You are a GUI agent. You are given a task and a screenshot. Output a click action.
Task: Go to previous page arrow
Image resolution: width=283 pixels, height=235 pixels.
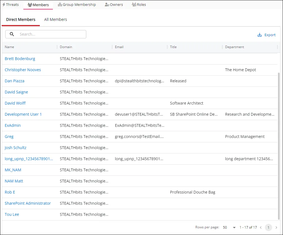(x=261, y=227)
